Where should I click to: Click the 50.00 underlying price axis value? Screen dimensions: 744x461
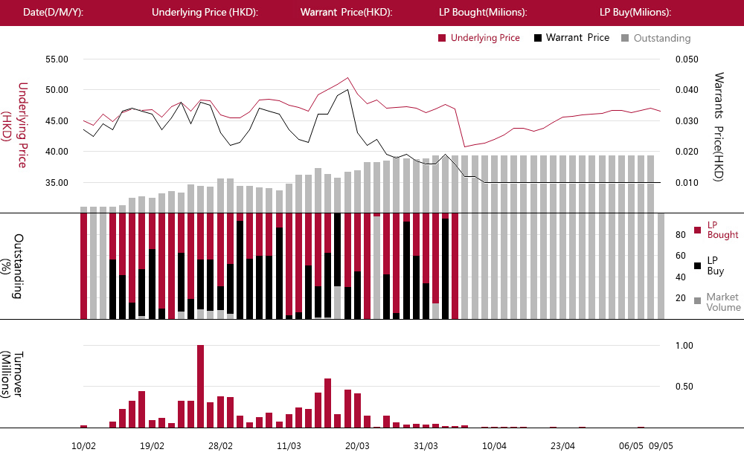click(57, 90)
